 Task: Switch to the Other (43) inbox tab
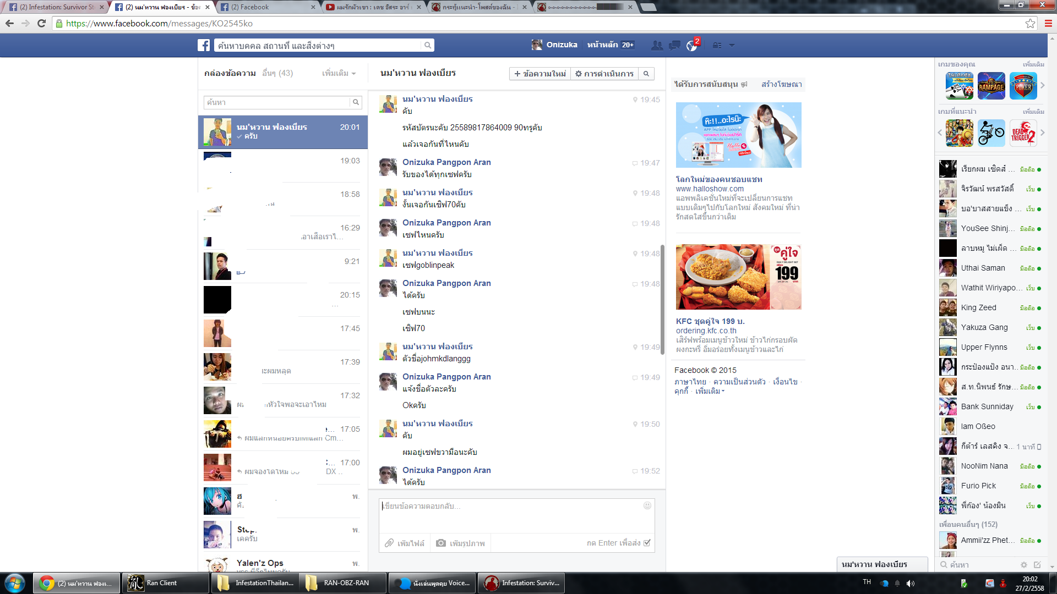277,73
